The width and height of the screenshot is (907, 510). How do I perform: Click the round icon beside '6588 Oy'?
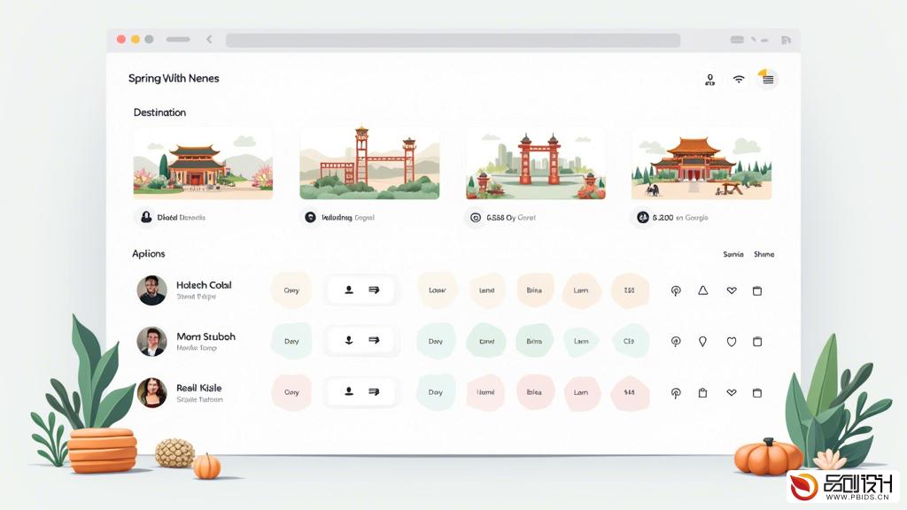tap(476, 218)
